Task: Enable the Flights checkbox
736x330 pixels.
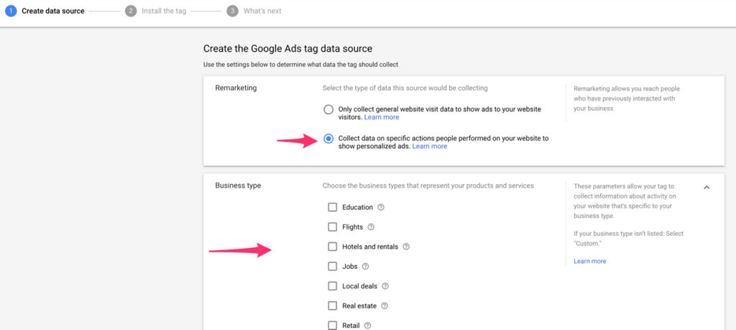Action: [332, 227]
